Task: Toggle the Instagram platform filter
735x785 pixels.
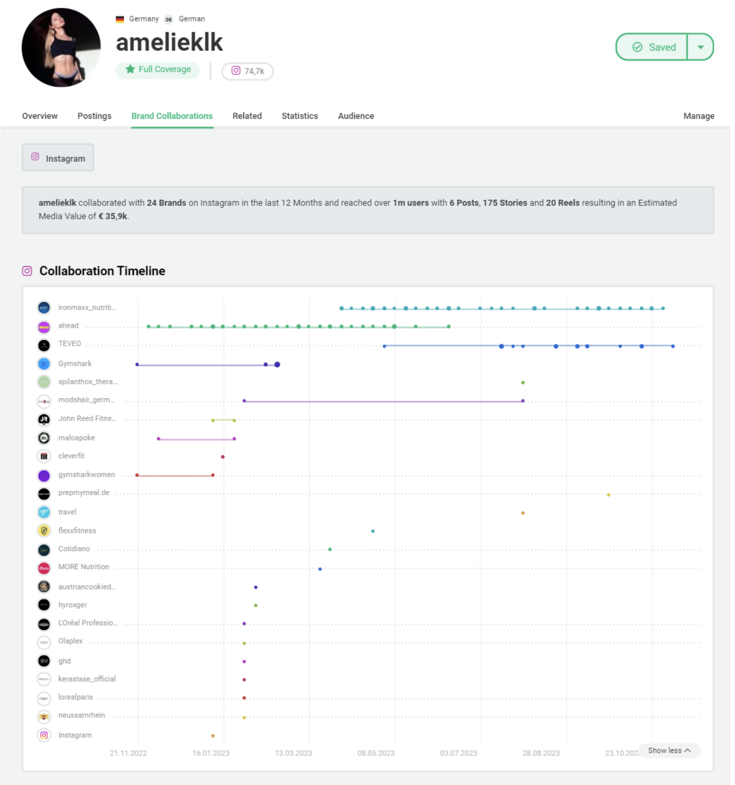Action: point(58,157)
